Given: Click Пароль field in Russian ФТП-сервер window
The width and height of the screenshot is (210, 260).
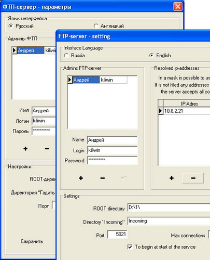Looking at the screenshot, I should click(44, 131).
